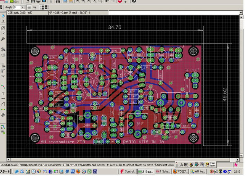The width and height of the screenshot is (249, 186).
Task: Click in the command line input field
Action: pyautogui.click(x=173, y=13)
